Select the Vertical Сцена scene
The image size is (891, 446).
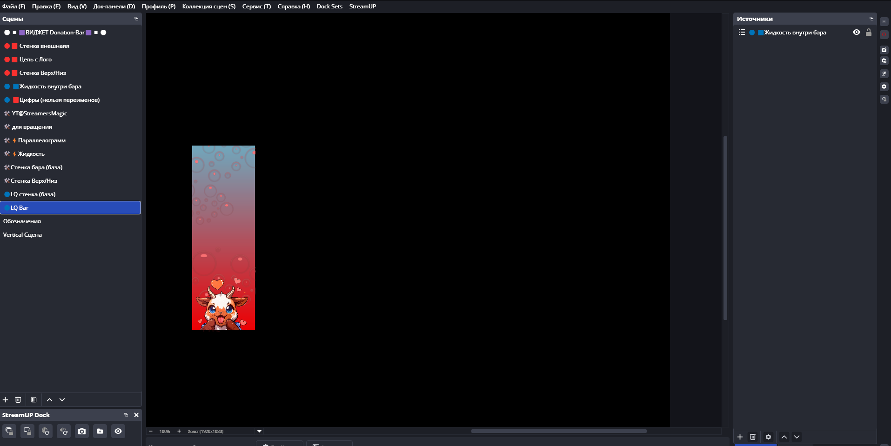click(x=22, y=235)
